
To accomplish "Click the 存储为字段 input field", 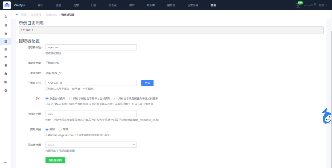I will click(x=91, y=114).
